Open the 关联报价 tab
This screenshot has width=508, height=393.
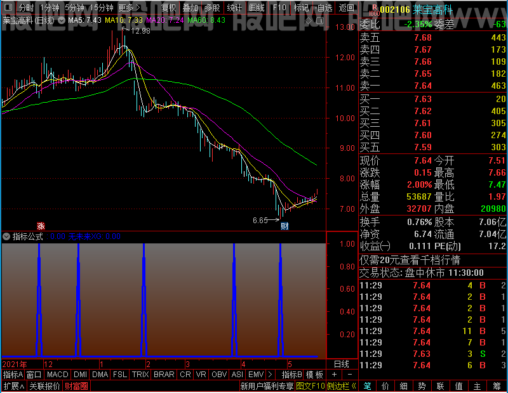pos(44,386)
